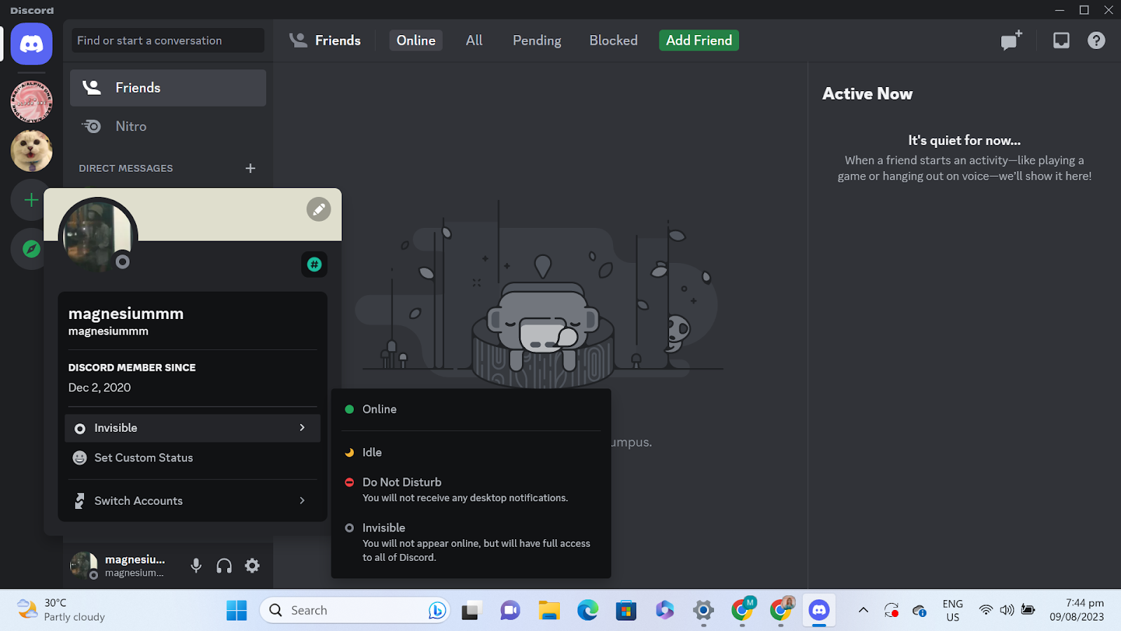Click the green hashtag profile badge
Viewport: 1121px width, 631px height.
click(315, 264)
